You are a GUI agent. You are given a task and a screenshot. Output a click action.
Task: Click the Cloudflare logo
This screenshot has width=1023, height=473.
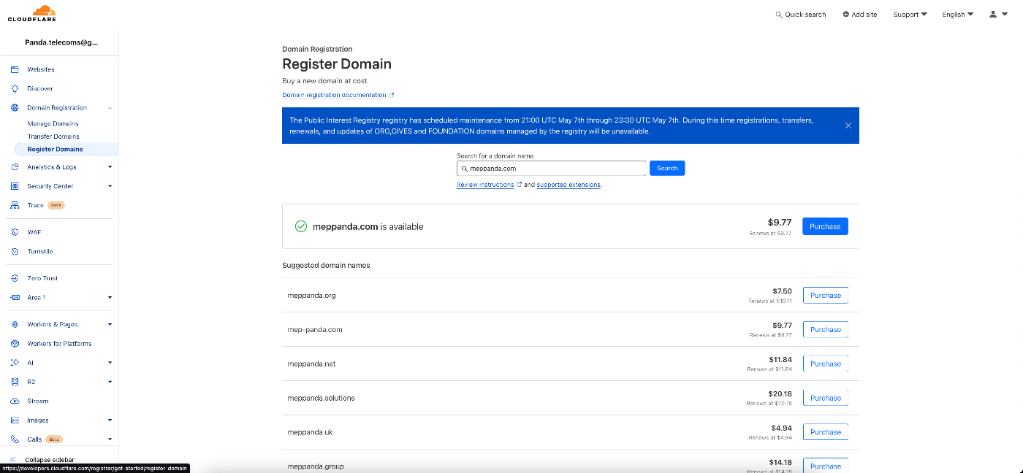[32, 13]
